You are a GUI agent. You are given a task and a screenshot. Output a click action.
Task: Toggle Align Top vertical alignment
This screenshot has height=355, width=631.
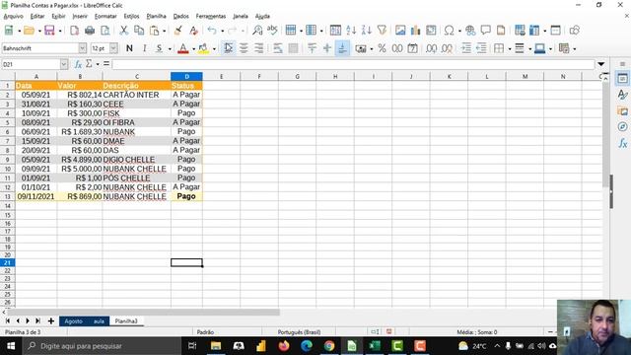[312, 48]
